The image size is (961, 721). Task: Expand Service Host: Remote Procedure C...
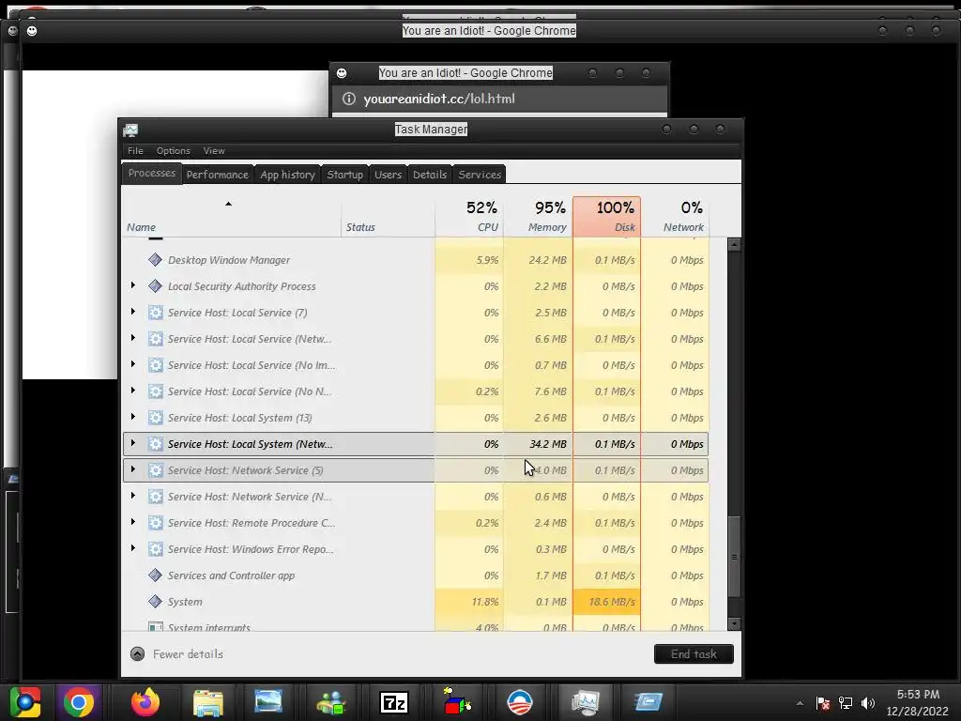133,522
